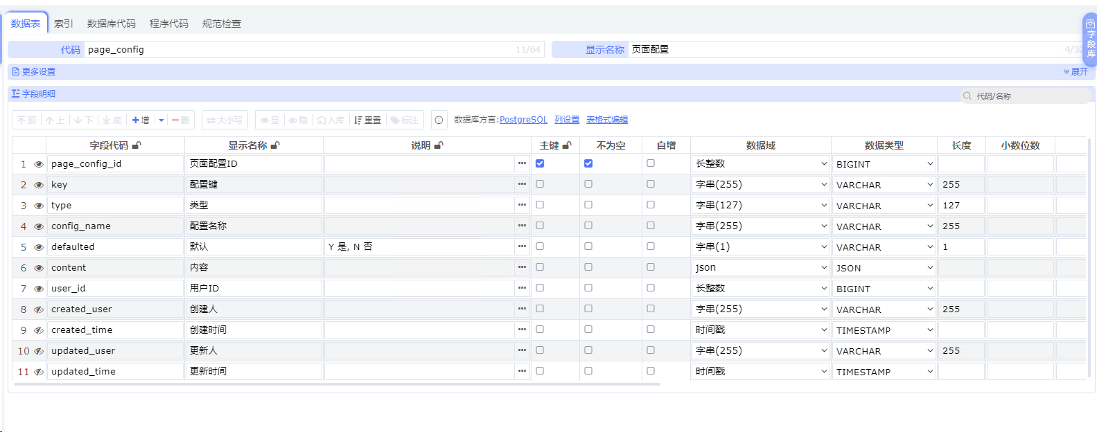Viewport: 1097px width, 432px height.
Task: Open 数据域 dropdown for page_config_id row
Action: (761, 164)
